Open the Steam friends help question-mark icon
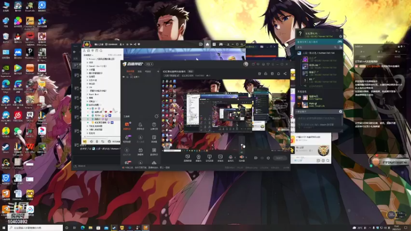Viewport: 411px width, 231px height. point(300,33)
